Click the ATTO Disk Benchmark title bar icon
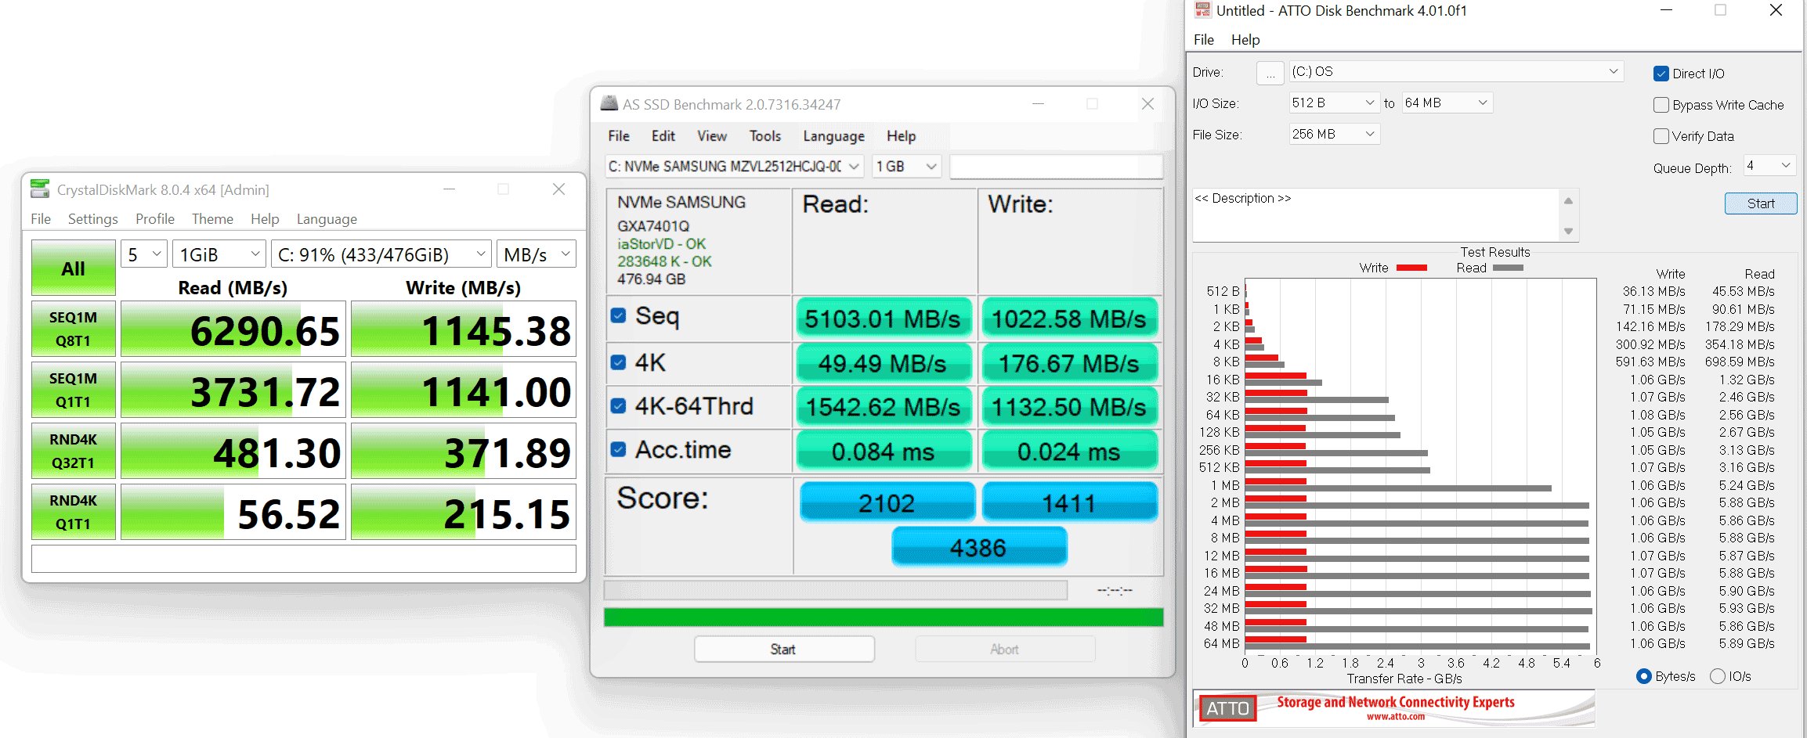This screenshot has width=1807, height=738. [1202, 10]
